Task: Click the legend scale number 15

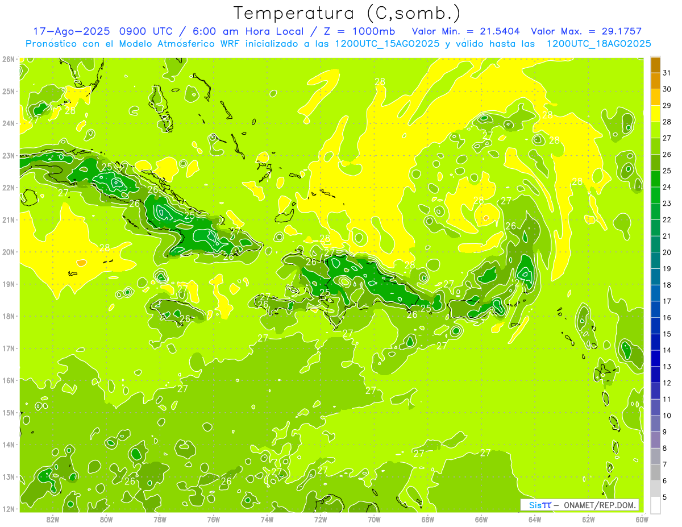Action: [667, 334]
